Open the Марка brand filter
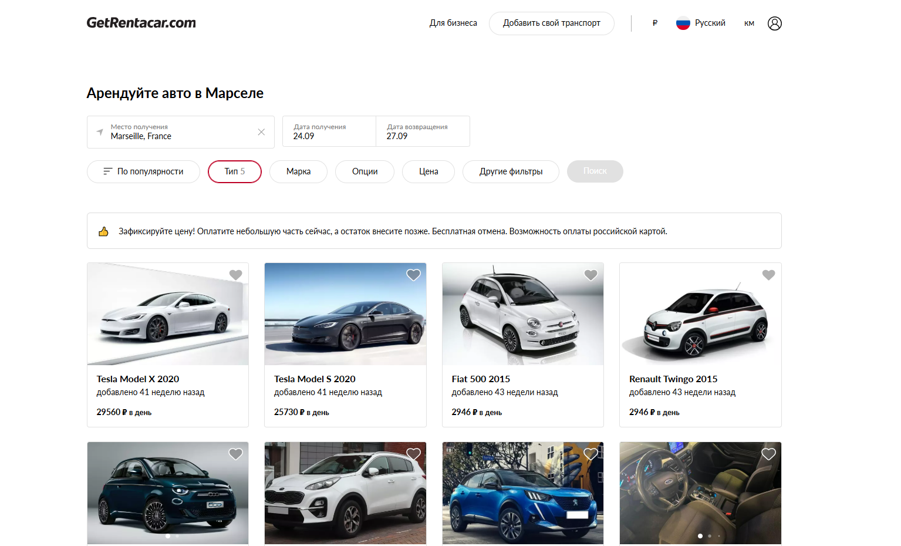The image size is (901, 546). coord(298,171)
